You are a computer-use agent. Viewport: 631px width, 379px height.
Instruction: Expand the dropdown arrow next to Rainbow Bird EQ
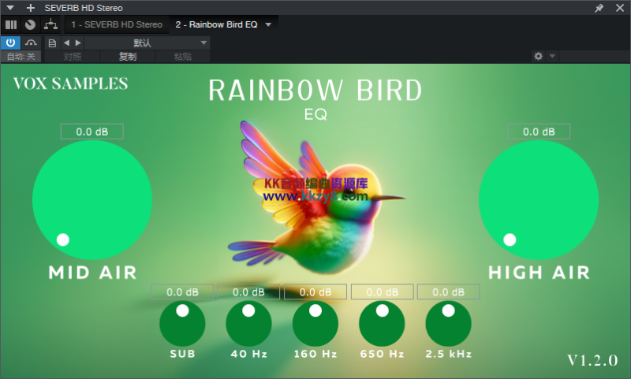[268, 25]
